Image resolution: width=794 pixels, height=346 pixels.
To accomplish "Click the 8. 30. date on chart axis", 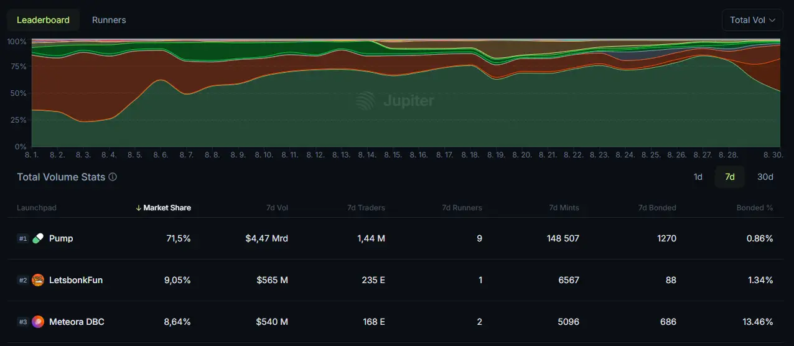I will (x=774, y=154).
